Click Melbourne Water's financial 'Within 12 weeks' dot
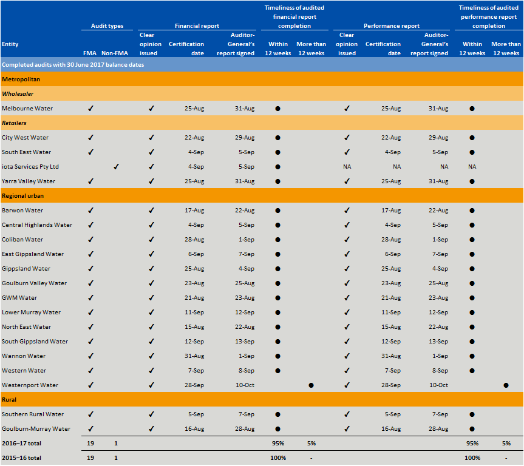The height and width of the screenshot is (466, 524). [277, 109]
